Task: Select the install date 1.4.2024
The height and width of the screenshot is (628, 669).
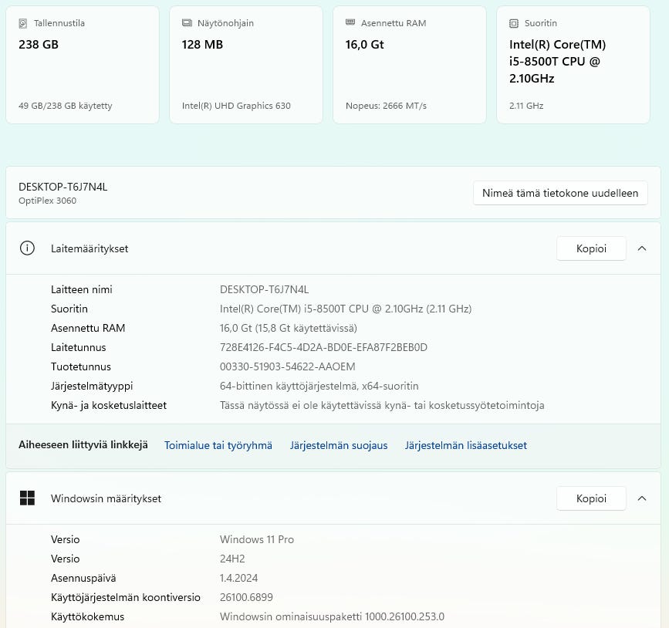Action: 239,578
